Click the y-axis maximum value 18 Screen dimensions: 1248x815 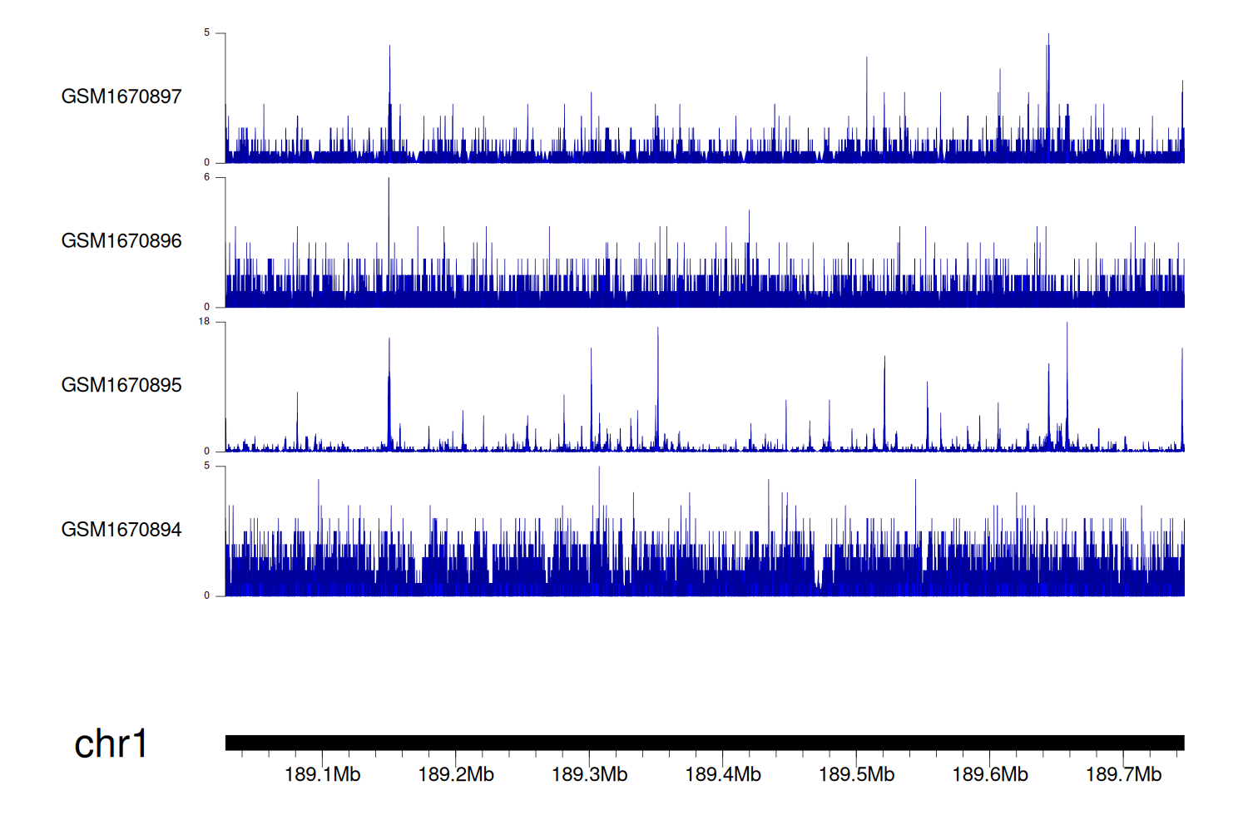click(204, 321)
